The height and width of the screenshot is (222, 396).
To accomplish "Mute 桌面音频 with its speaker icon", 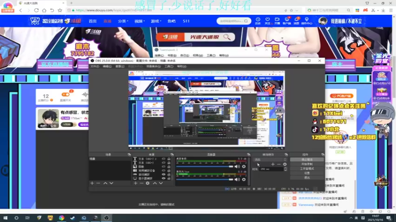I will [237, 166].
